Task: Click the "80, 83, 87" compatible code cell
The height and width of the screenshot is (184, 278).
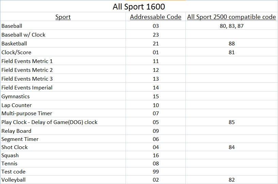Action: click(231, 26)
